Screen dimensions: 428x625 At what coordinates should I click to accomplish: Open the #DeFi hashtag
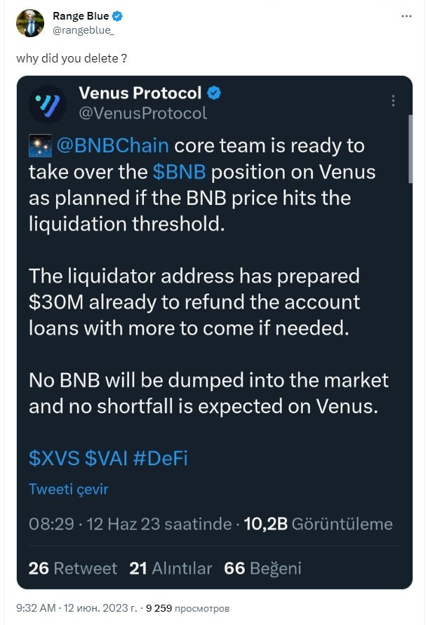coord(161,458)
